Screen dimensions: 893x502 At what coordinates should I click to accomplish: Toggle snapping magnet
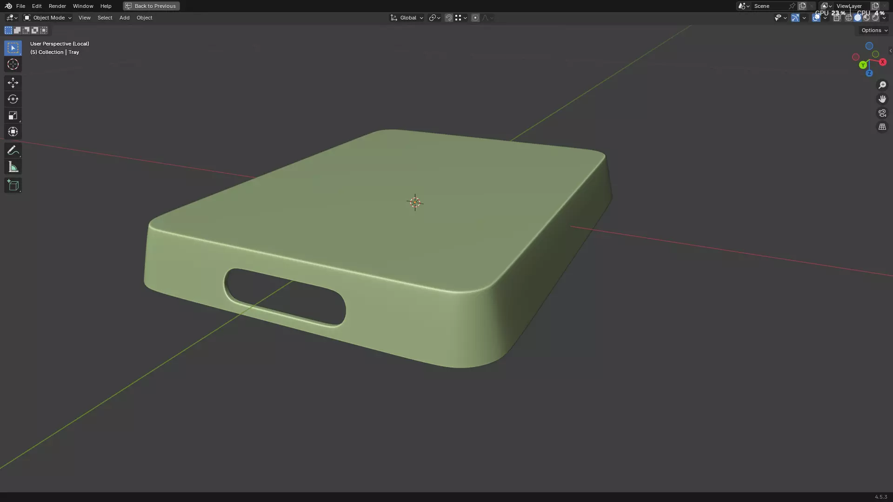tap(449, 18)
